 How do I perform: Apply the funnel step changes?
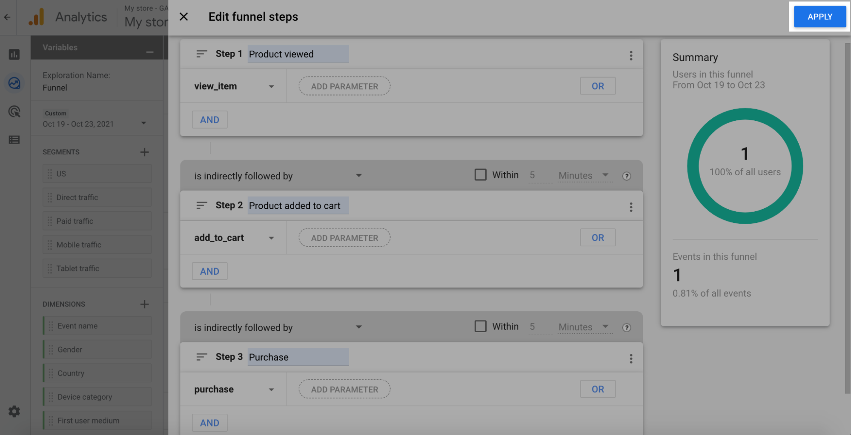point(819,17)
